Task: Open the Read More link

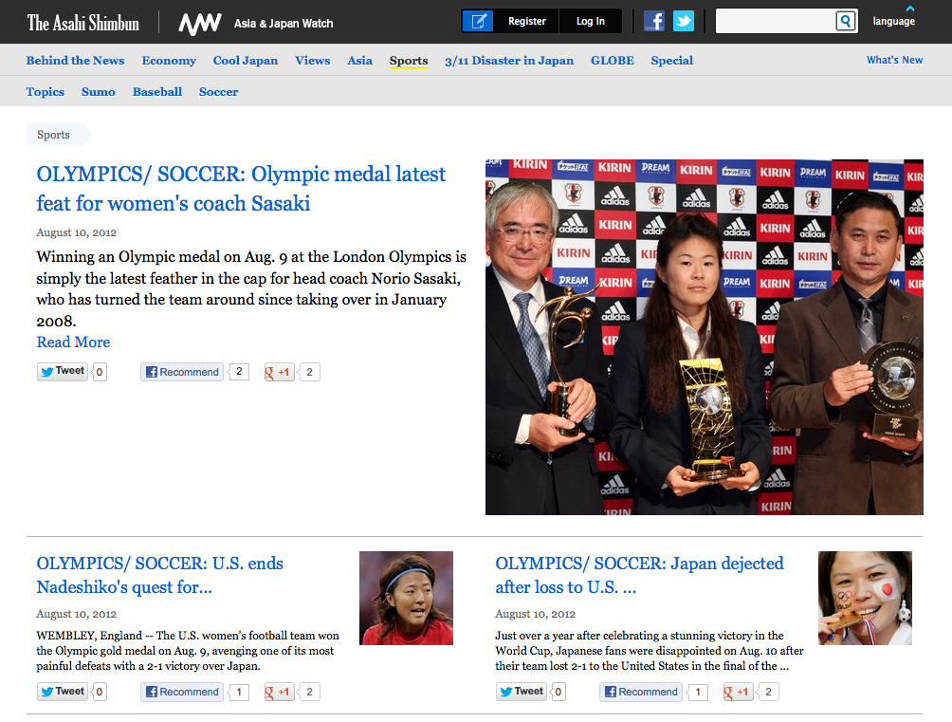Action: (73, 342)
